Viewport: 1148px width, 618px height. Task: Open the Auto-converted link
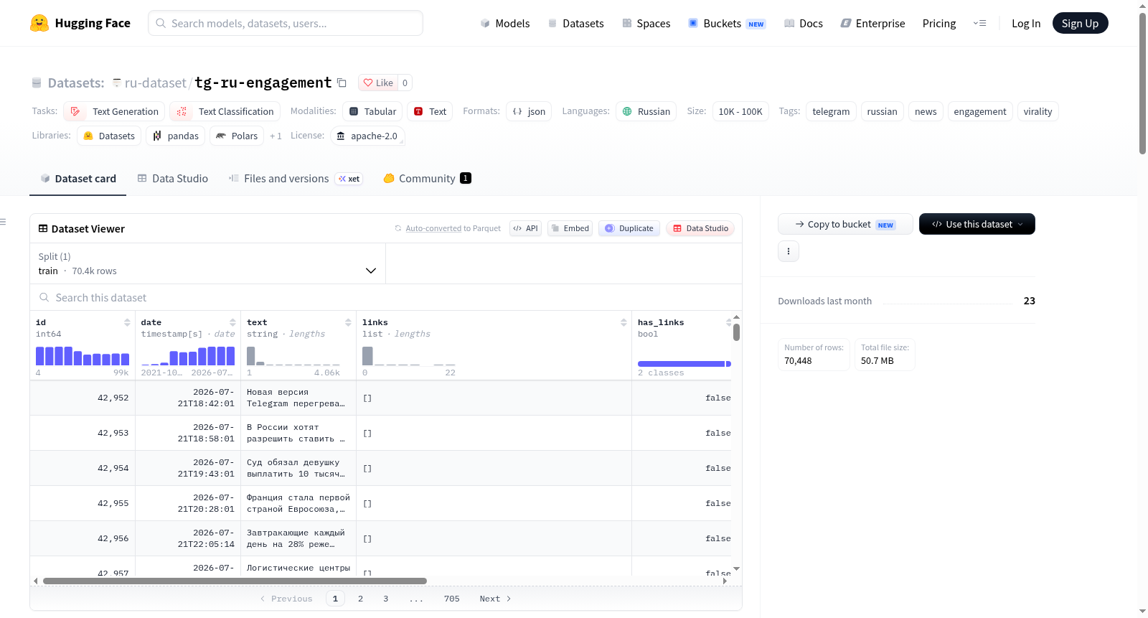pyautogui.click(x=433, y=228)
